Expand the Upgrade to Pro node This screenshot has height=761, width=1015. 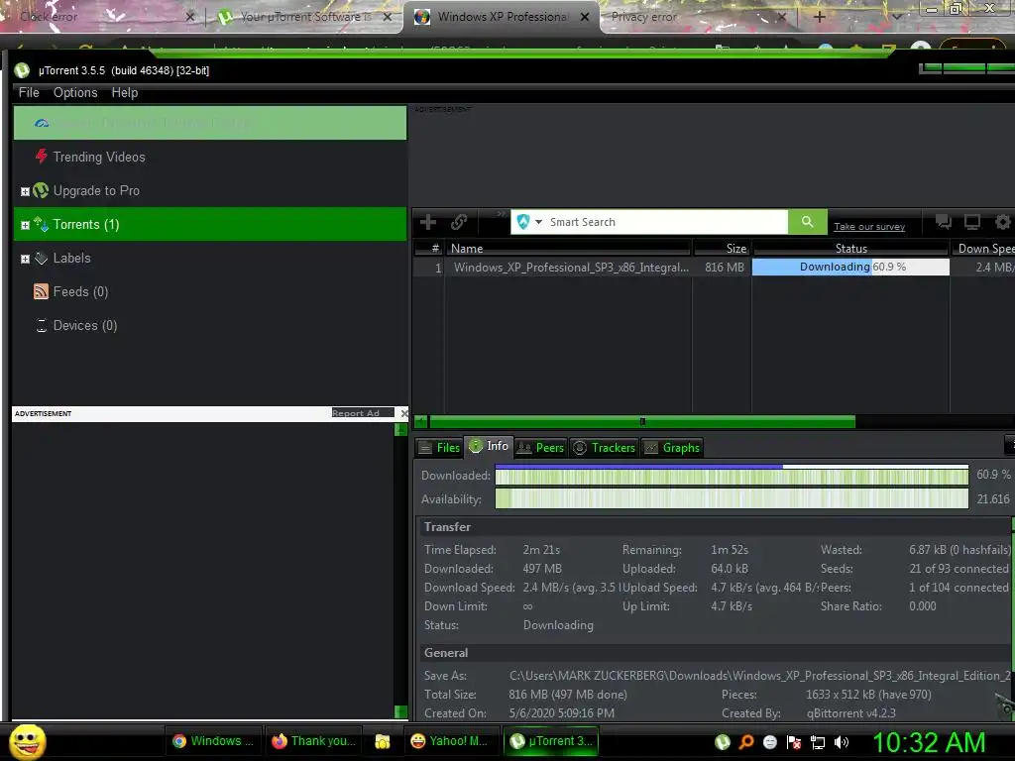[x=25, y=191]
